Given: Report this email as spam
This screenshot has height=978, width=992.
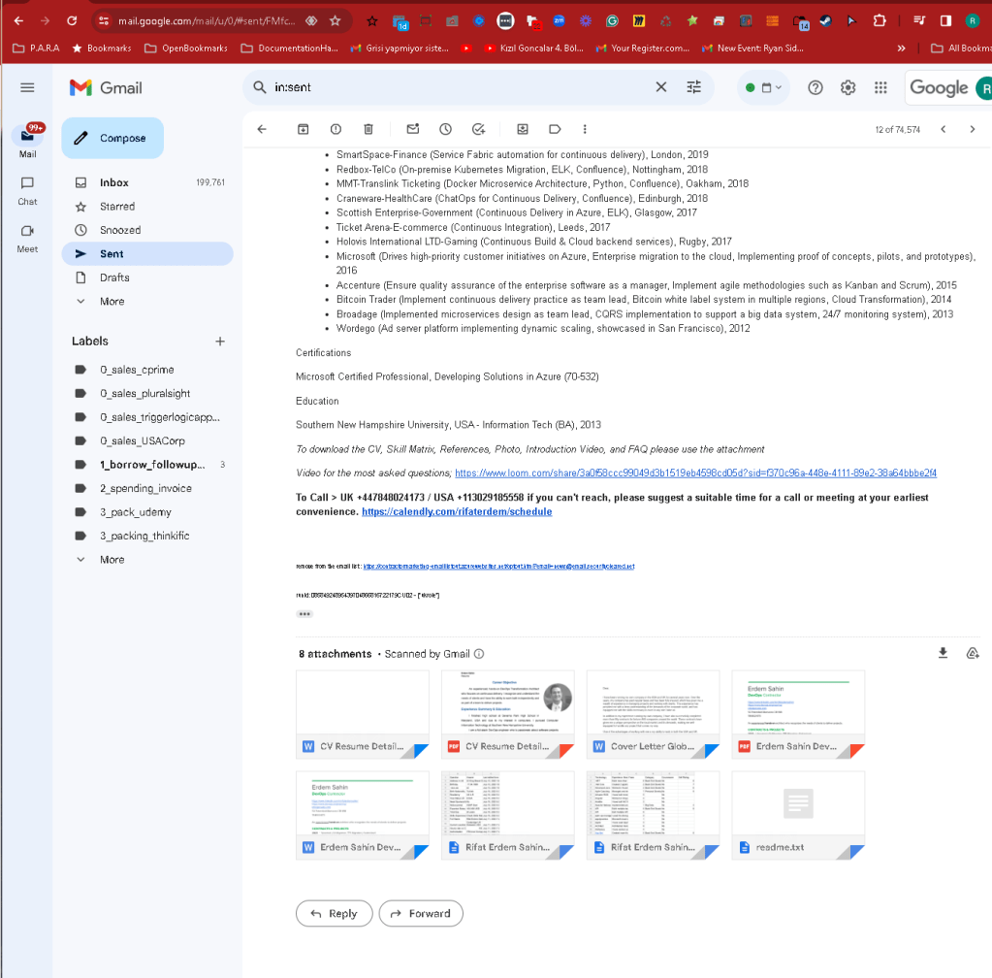Looking at the screenshot, I should pos(336,129).
